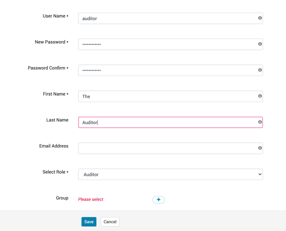Click the info icon beside Password Confirm
This screenshot has width=286, height=231.
tap(260, 70)
